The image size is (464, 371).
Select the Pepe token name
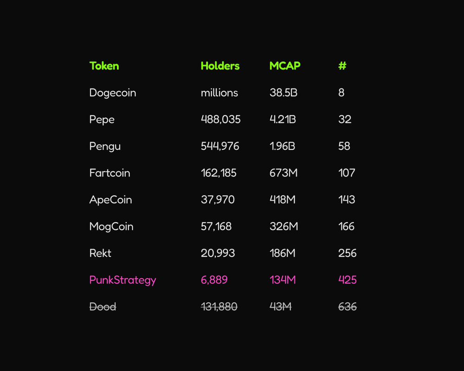(102, 120)
